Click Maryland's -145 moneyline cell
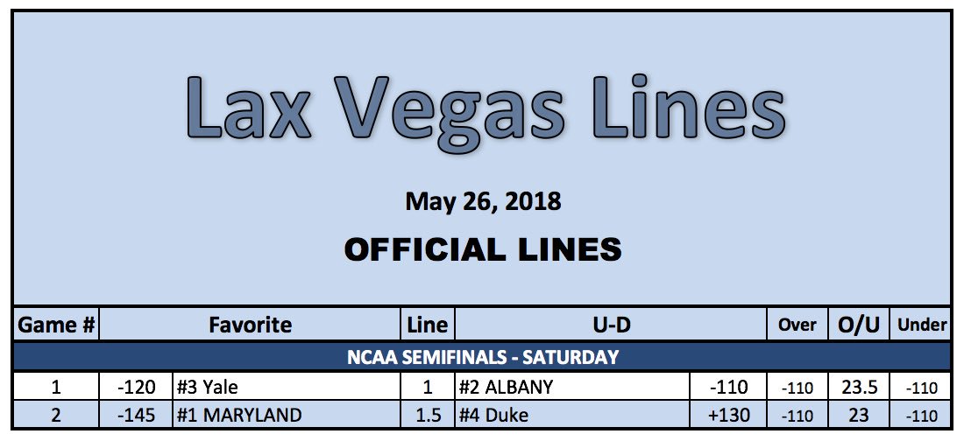Screen dimensions: 964x441 [x=136, y=415]
